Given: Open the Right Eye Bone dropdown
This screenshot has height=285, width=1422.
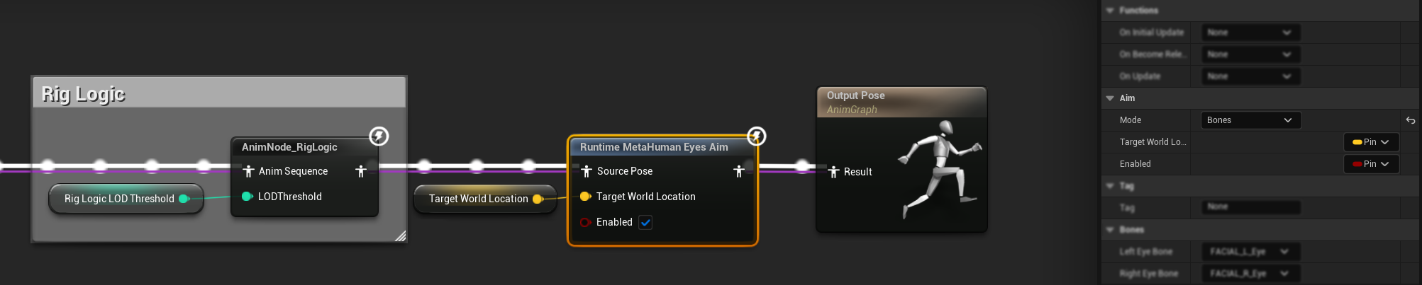Looking at the screenshot, I should click(x=1251, y=274).
